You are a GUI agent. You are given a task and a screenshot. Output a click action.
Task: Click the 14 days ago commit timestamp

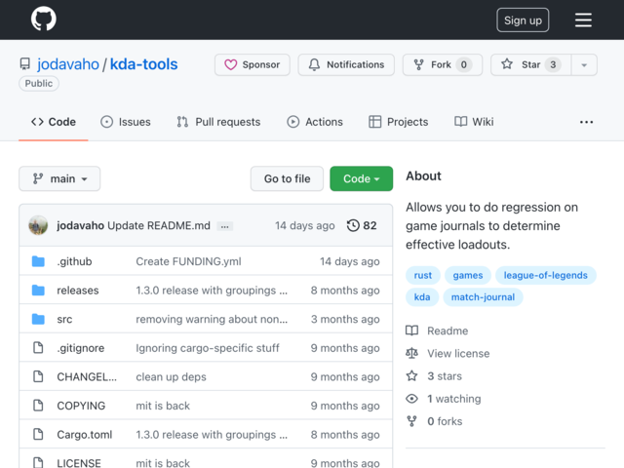pos(305,225)
